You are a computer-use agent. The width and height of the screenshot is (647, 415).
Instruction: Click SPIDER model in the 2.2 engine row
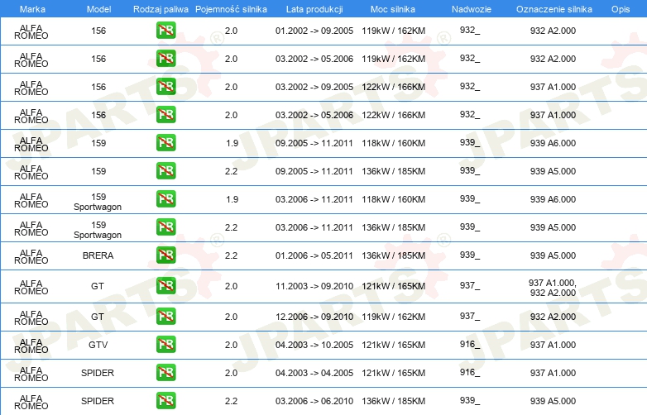[x=98, y=401]
